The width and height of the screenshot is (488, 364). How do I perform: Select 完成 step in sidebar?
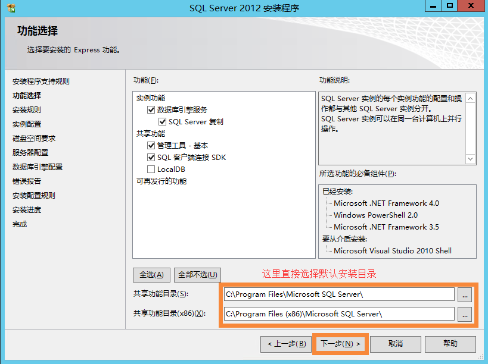click(x=20, y=224)
